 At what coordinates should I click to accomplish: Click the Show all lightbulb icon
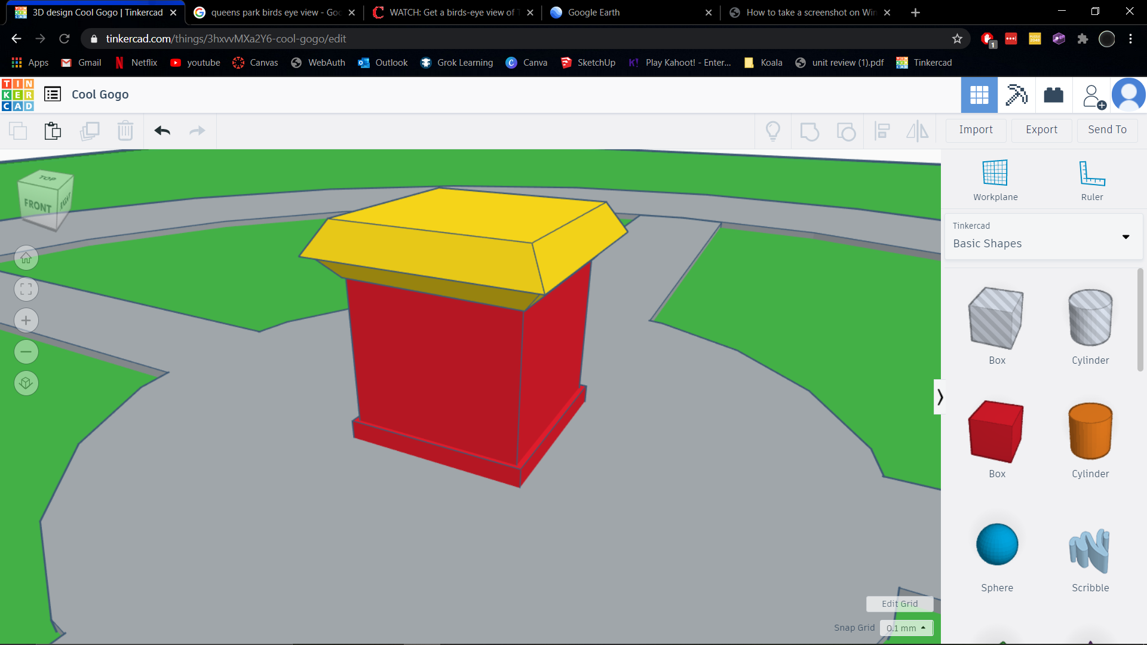(773, 130)
